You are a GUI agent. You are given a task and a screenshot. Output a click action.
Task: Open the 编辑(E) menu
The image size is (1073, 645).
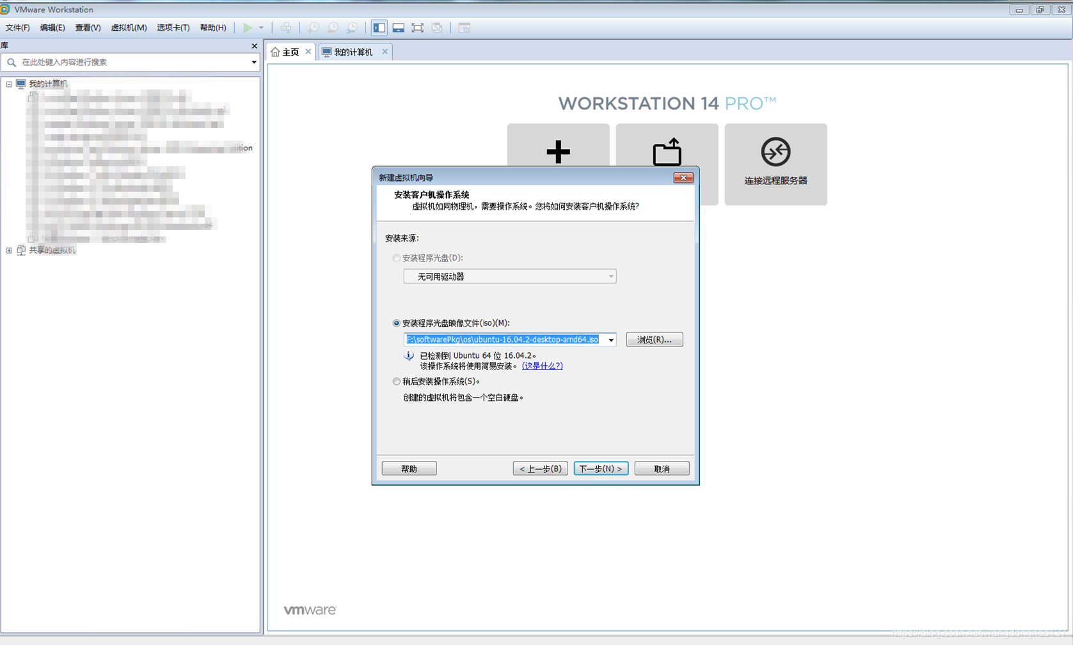(52, 27)
